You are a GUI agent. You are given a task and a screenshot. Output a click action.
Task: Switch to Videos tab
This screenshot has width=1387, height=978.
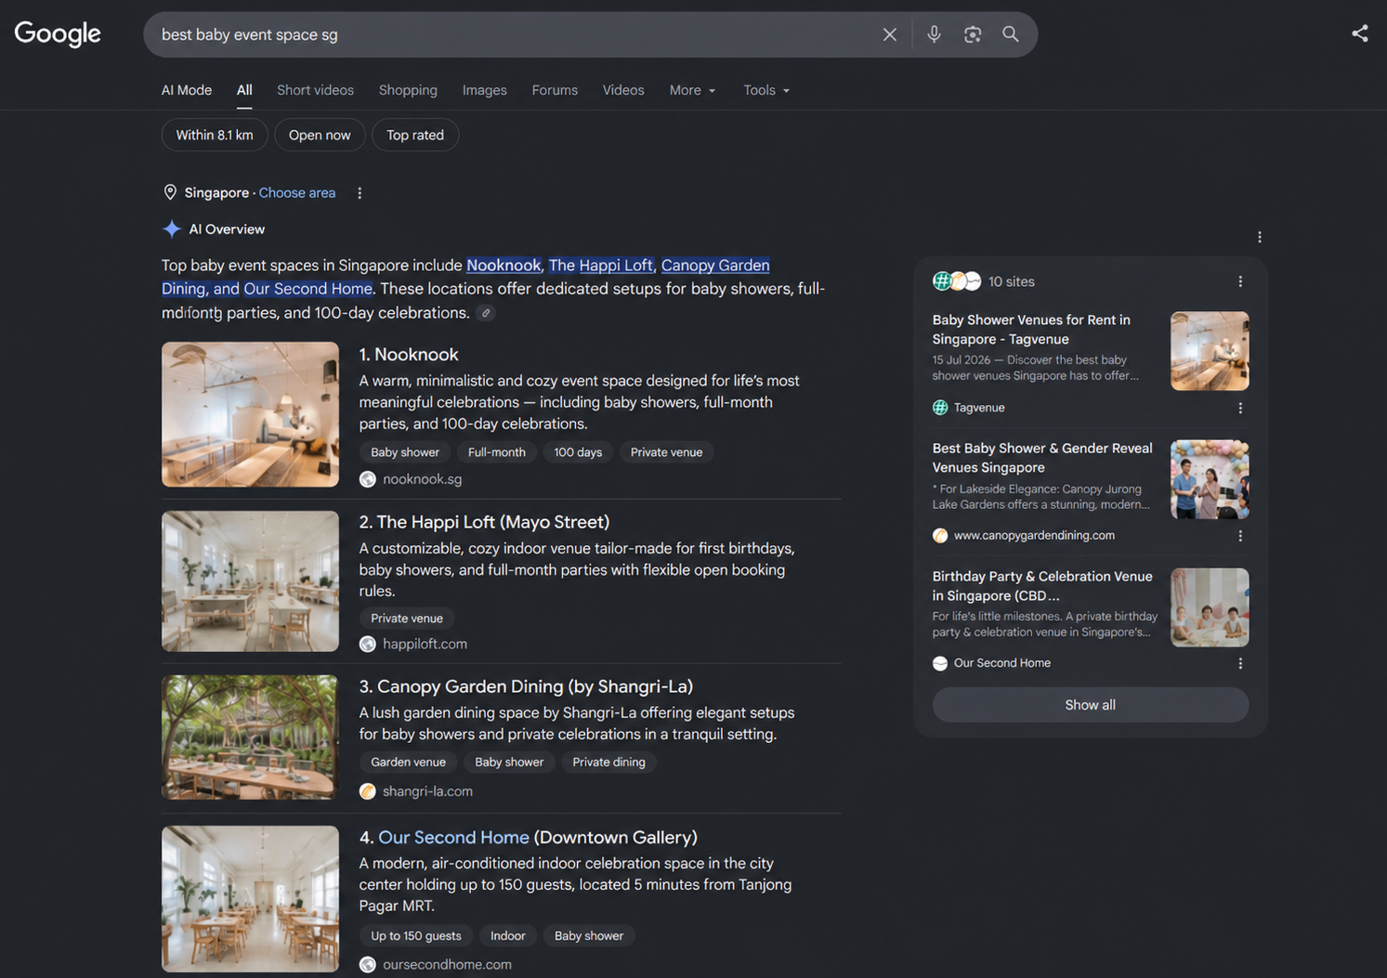coord(623,90)
